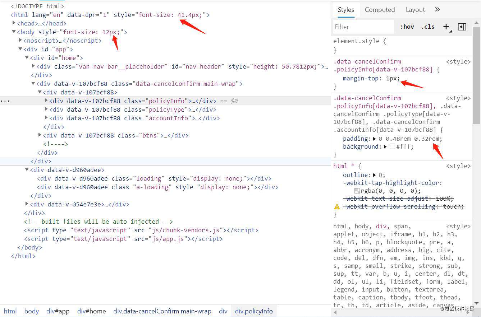This screenshot has width=481, height=317.
Task: Click style source link for html * rule
Action: pos(458,166)
